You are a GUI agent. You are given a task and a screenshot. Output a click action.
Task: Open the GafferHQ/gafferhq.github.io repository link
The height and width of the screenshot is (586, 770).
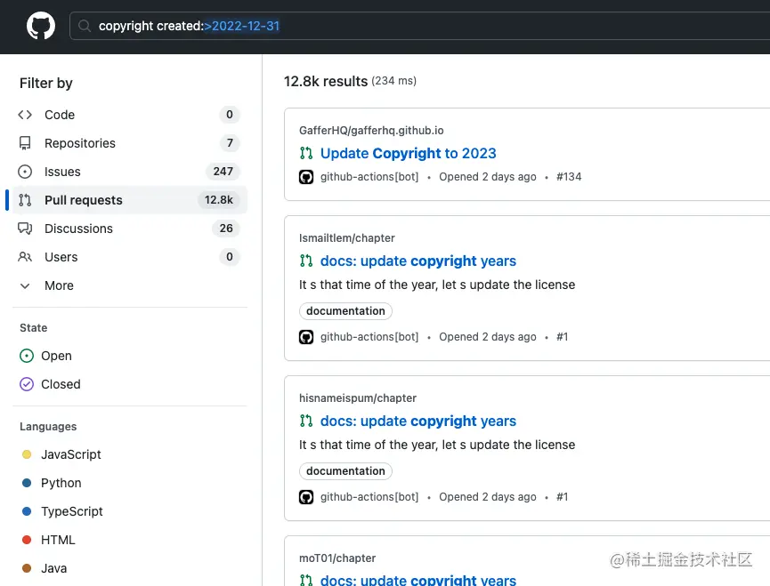pos(371,131)
